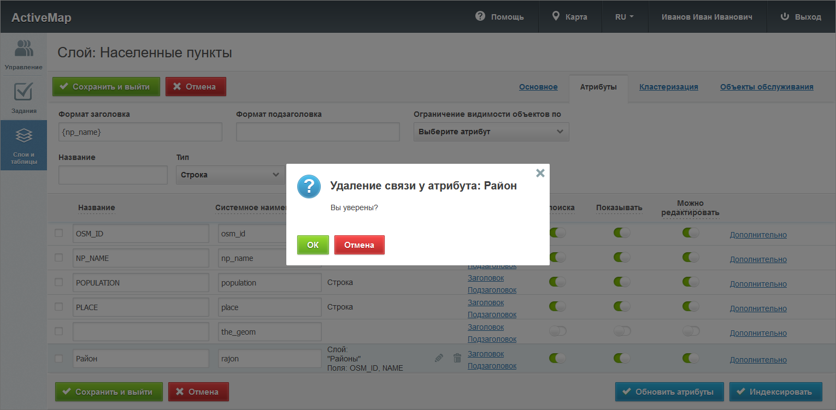Toggle Показывать switch for POPULATION row
The width and height of the screenshot is (836, 410).
tap(622, 282)
